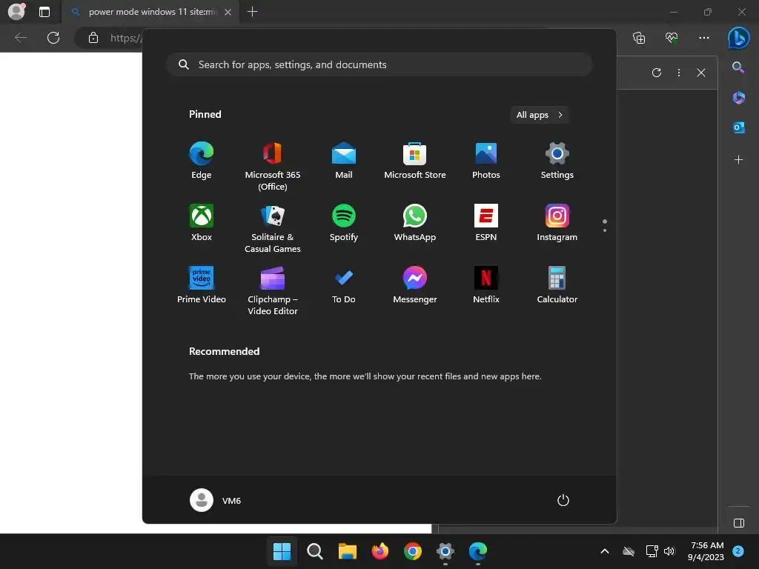Launch the Xbox app
This screenshot has width=759, height=569.
[x=202, y=222]
